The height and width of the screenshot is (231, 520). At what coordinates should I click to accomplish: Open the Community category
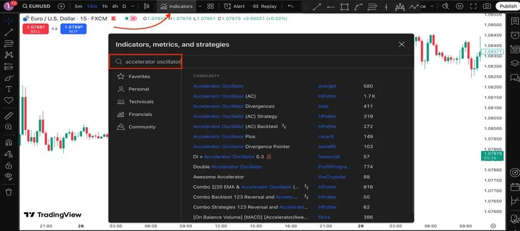tap(137, 127)
